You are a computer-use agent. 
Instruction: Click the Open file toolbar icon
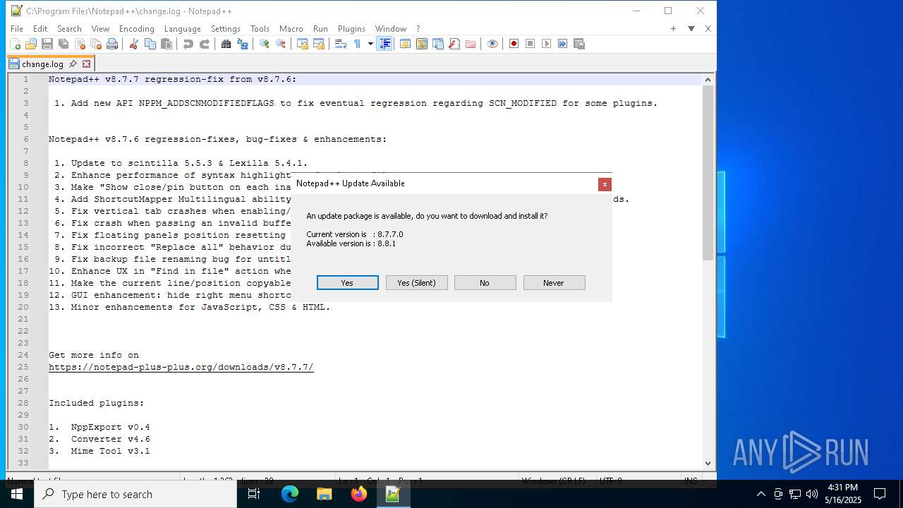tap(31, 44)
